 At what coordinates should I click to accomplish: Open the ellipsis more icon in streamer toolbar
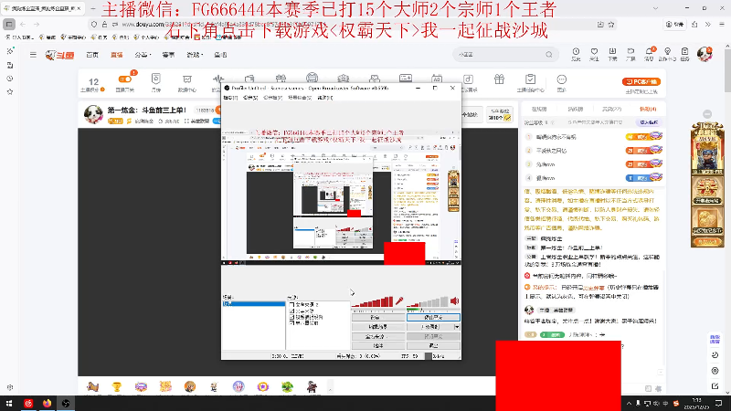[x=562, y=79]
